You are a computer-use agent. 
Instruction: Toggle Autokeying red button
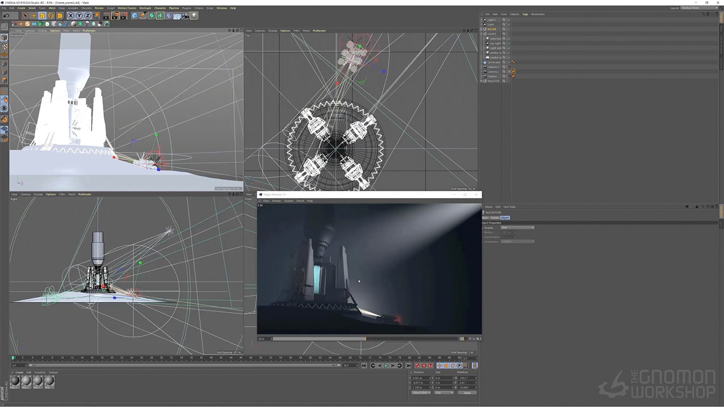click(424, 366)
